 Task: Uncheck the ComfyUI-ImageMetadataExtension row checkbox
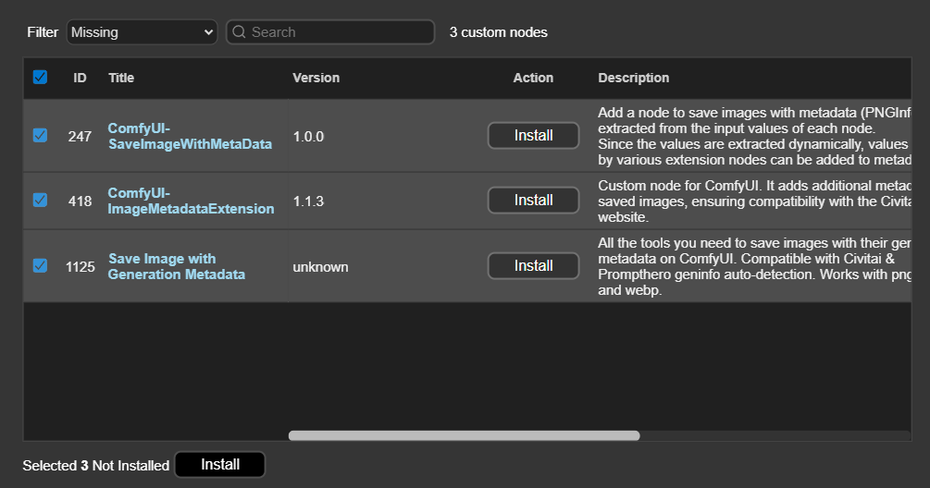[x=40, y=201]
